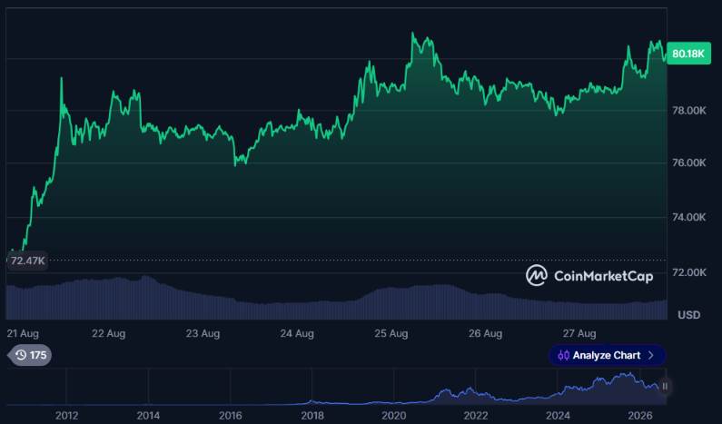The image size is (722, 424).
Task: Select the 76.00K price axis label
Action: pos(688,163)
